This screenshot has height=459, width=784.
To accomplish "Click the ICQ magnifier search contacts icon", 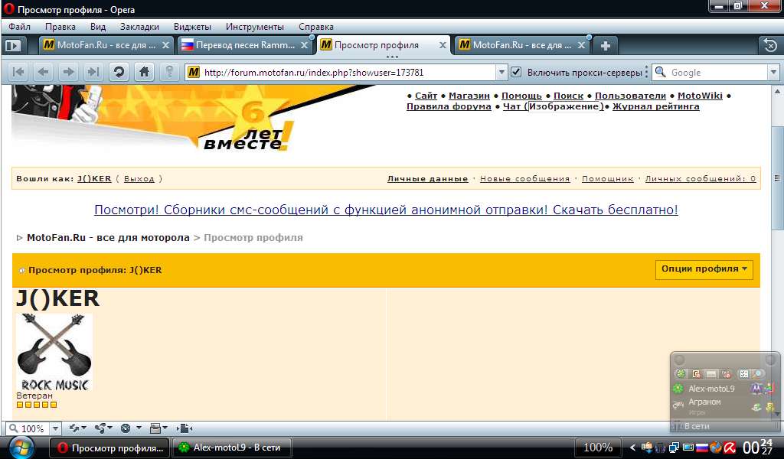I will click(x=758, y=373).
